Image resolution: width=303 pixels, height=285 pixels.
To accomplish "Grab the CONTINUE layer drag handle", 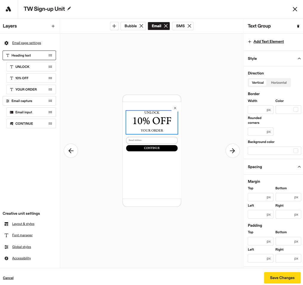I will tap(50, 124).
